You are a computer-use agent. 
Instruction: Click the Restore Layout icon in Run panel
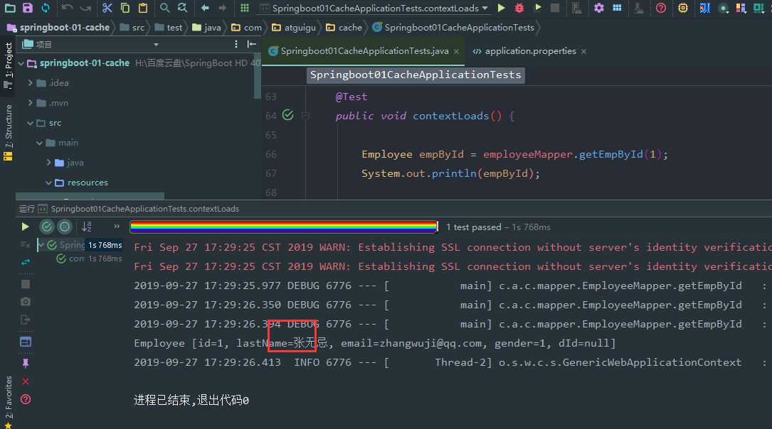[x=26, y=342]
